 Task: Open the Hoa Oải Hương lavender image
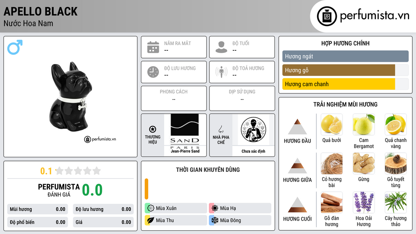(x=364, y=202)
